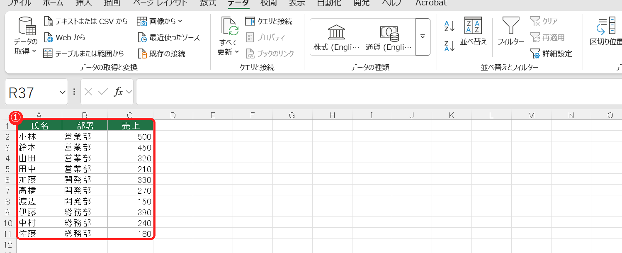The image size is (622, 253).
Task: Click 画像から (From Picture) option
Action: [160, 21]
